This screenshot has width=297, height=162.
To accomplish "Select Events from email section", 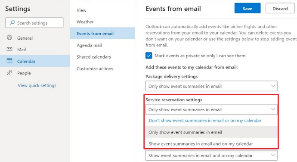I will point(102,33).
